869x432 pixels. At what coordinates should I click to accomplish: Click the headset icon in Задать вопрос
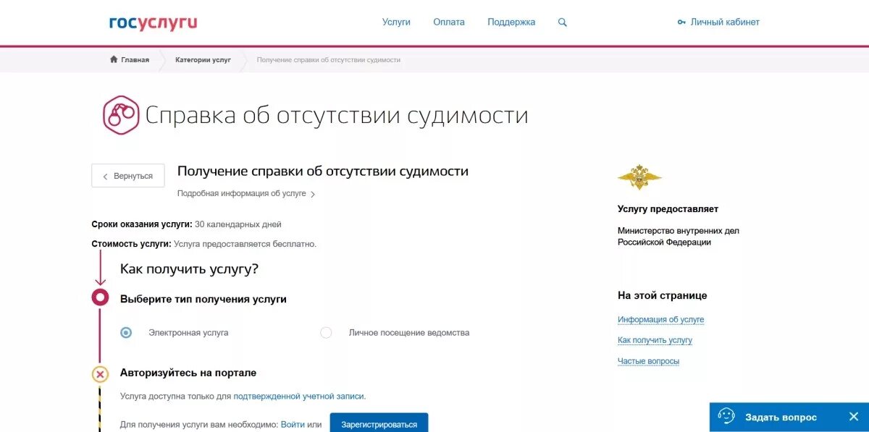726,417
